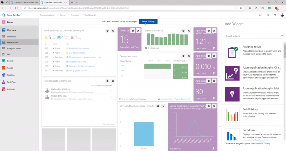Click the Design bar in chart
The width and height of the screenshot is (286, 151).
pyautogui.click(x=144, y=134)
